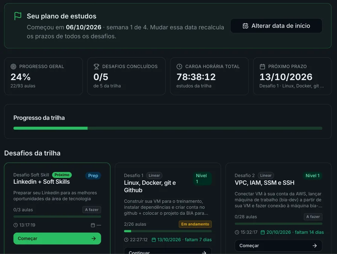
Task: Click the 0/5 completed challenges value
Action: pos(101,77)
